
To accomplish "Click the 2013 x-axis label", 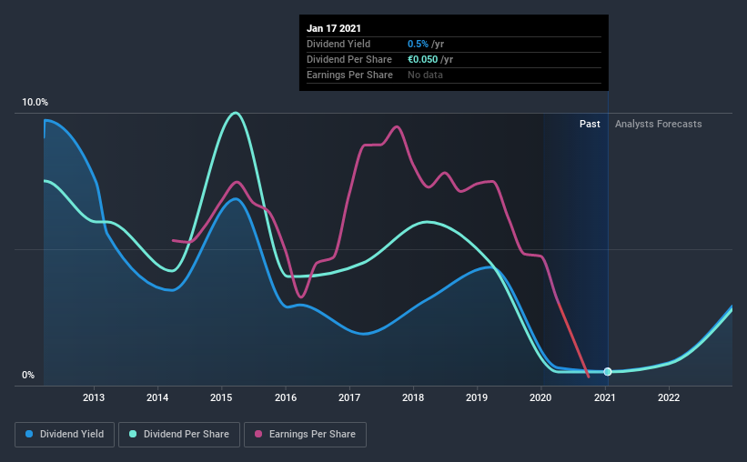I will pyautogui.click(x=94, y=397).
